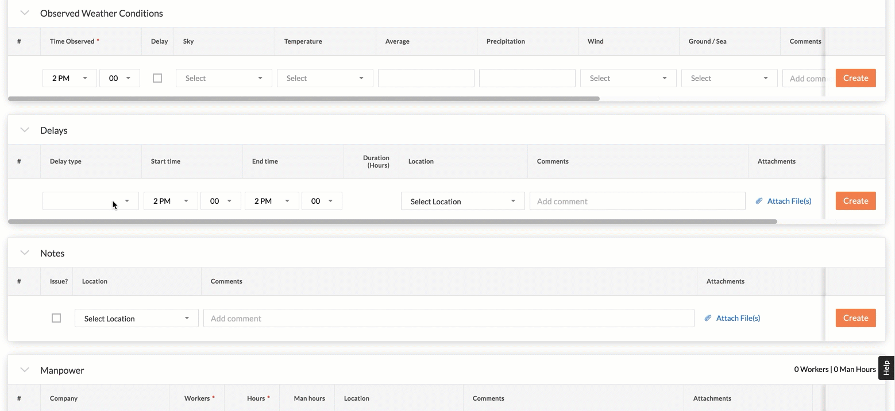Open the Delay type dropdown
Screen dimensions: 895x411
[90, 201]
